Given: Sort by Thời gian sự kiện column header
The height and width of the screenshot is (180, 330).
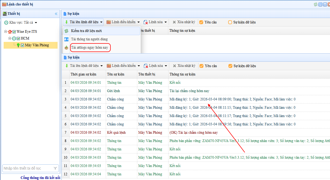Looking at the screenshot, I should click(x=83, y=74).
